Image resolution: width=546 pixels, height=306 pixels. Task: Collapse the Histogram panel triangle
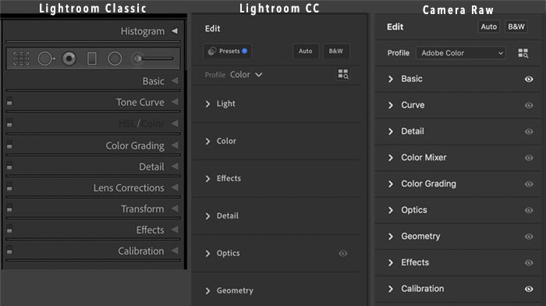175,31
